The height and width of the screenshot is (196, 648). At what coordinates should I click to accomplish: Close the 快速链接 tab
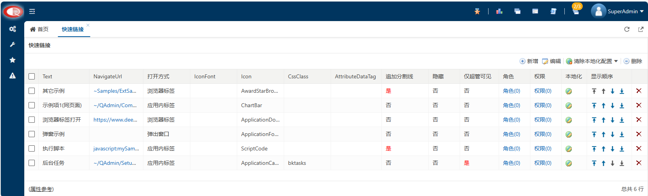[88, 25]
